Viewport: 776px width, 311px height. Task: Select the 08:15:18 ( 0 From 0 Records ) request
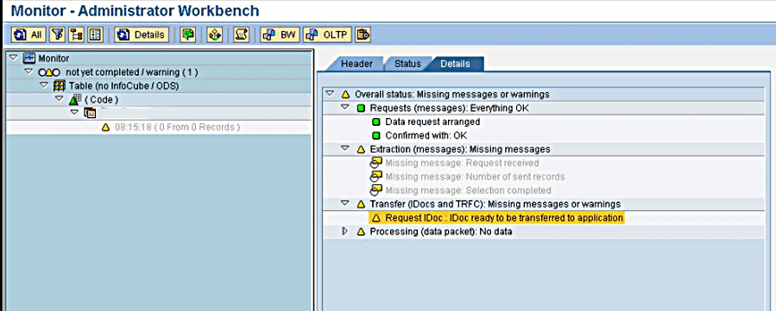pos(177,128)
